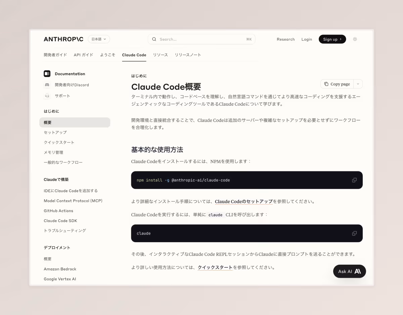Open the Research link
The image size is (403, 315).
pos(285,39)
